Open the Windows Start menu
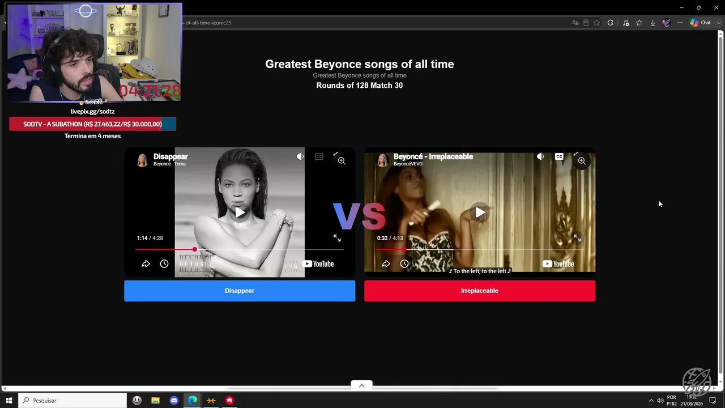 [x=8, y=401]
